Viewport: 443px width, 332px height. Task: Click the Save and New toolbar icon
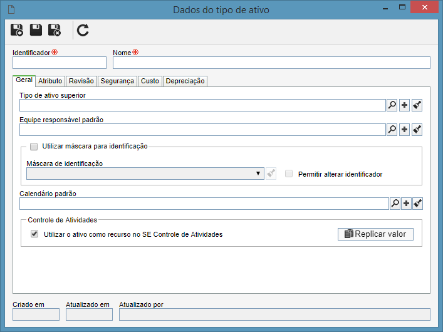tap(17, 30)
